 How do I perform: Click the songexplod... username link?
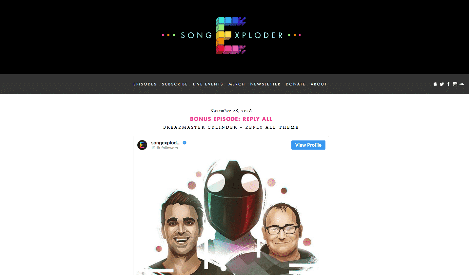click(166, 143)
